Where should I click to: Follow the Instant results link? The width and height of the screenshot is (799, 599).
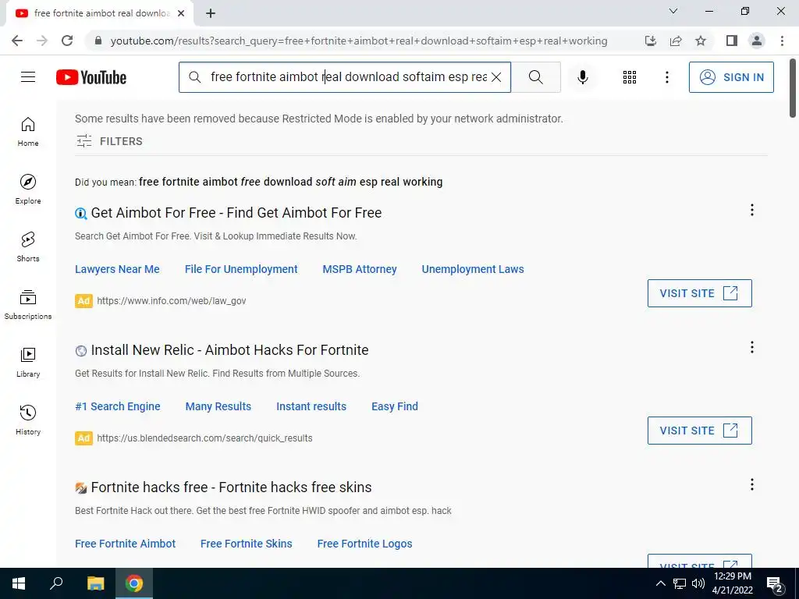[311, 406]
